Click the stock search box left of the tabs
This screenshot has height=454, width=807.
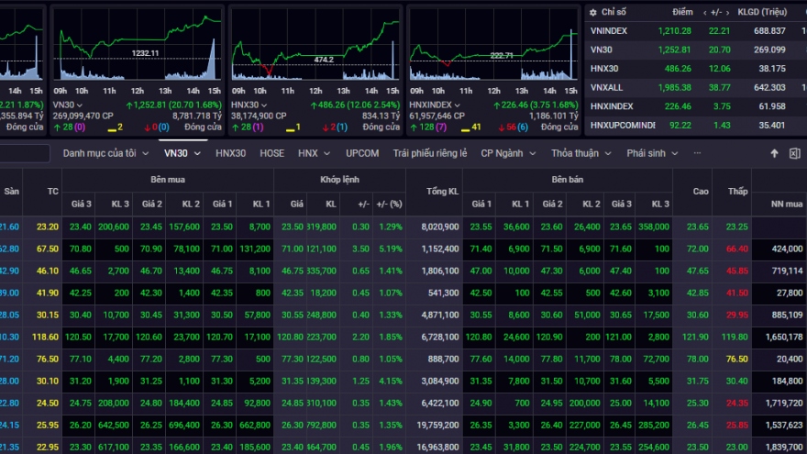25,153
